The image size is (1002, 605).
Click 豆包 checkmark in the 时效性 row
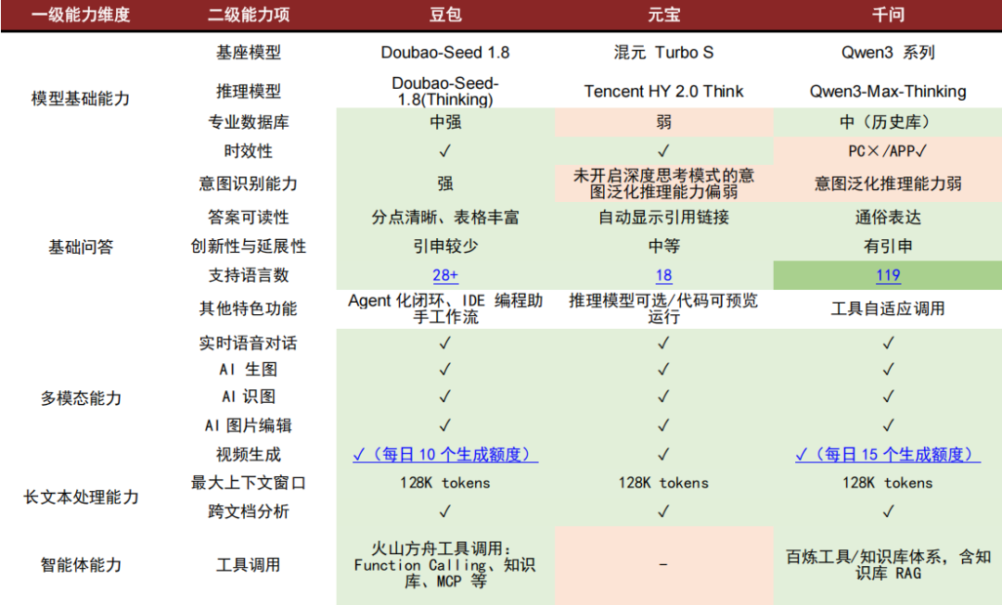coord(445,151)
